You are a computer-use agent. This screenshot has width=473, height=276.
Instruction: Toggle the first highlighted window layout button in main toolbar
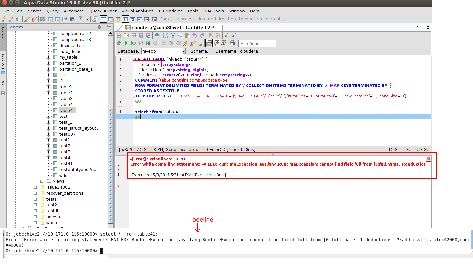(103, 19)
